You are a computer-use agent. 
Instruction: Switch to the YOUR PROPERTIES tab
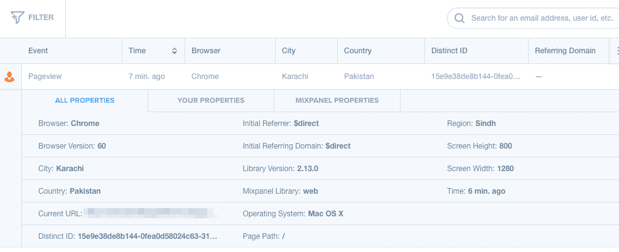(x=210, y=100)
